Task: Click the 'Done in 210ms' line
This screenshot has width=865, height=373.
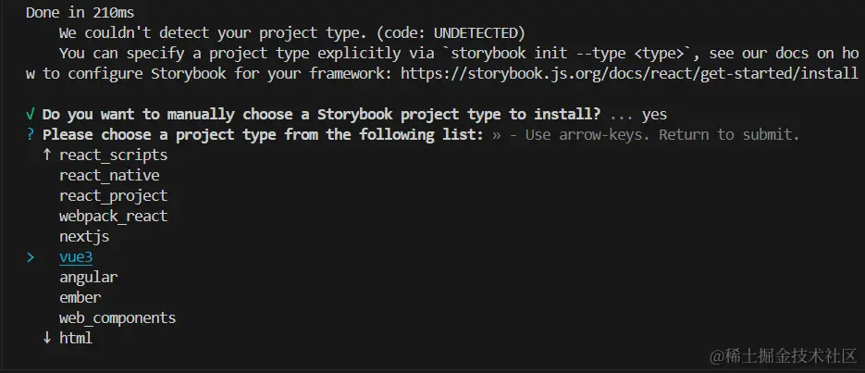Action: pos(80,13)
